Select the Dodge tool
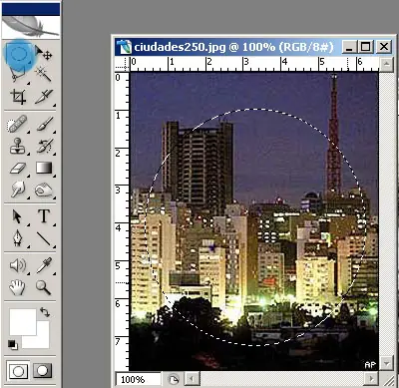This screenshot has height=388, width=399. 17,190
